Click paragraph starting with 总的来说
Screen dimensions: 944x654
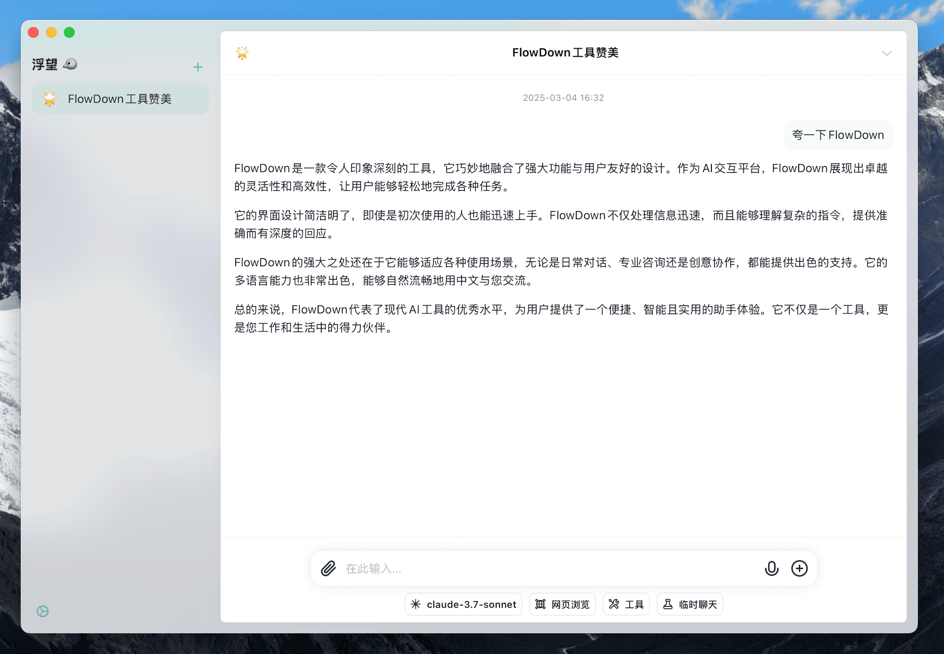[561, 318]
